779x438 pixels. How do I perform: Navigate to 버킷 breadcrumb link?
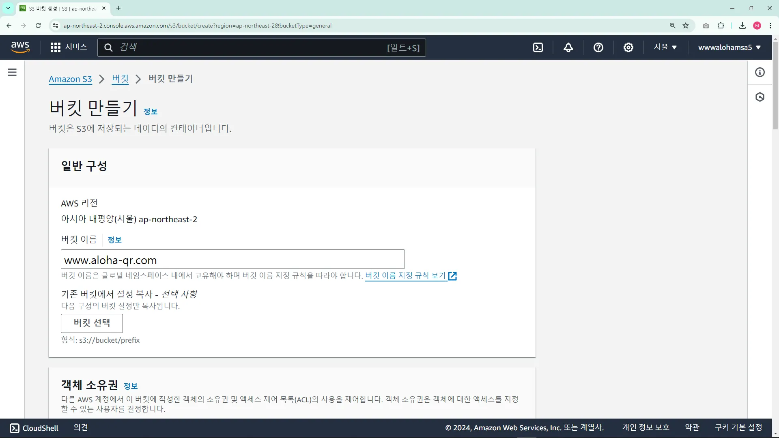click(x=120, y=79)
